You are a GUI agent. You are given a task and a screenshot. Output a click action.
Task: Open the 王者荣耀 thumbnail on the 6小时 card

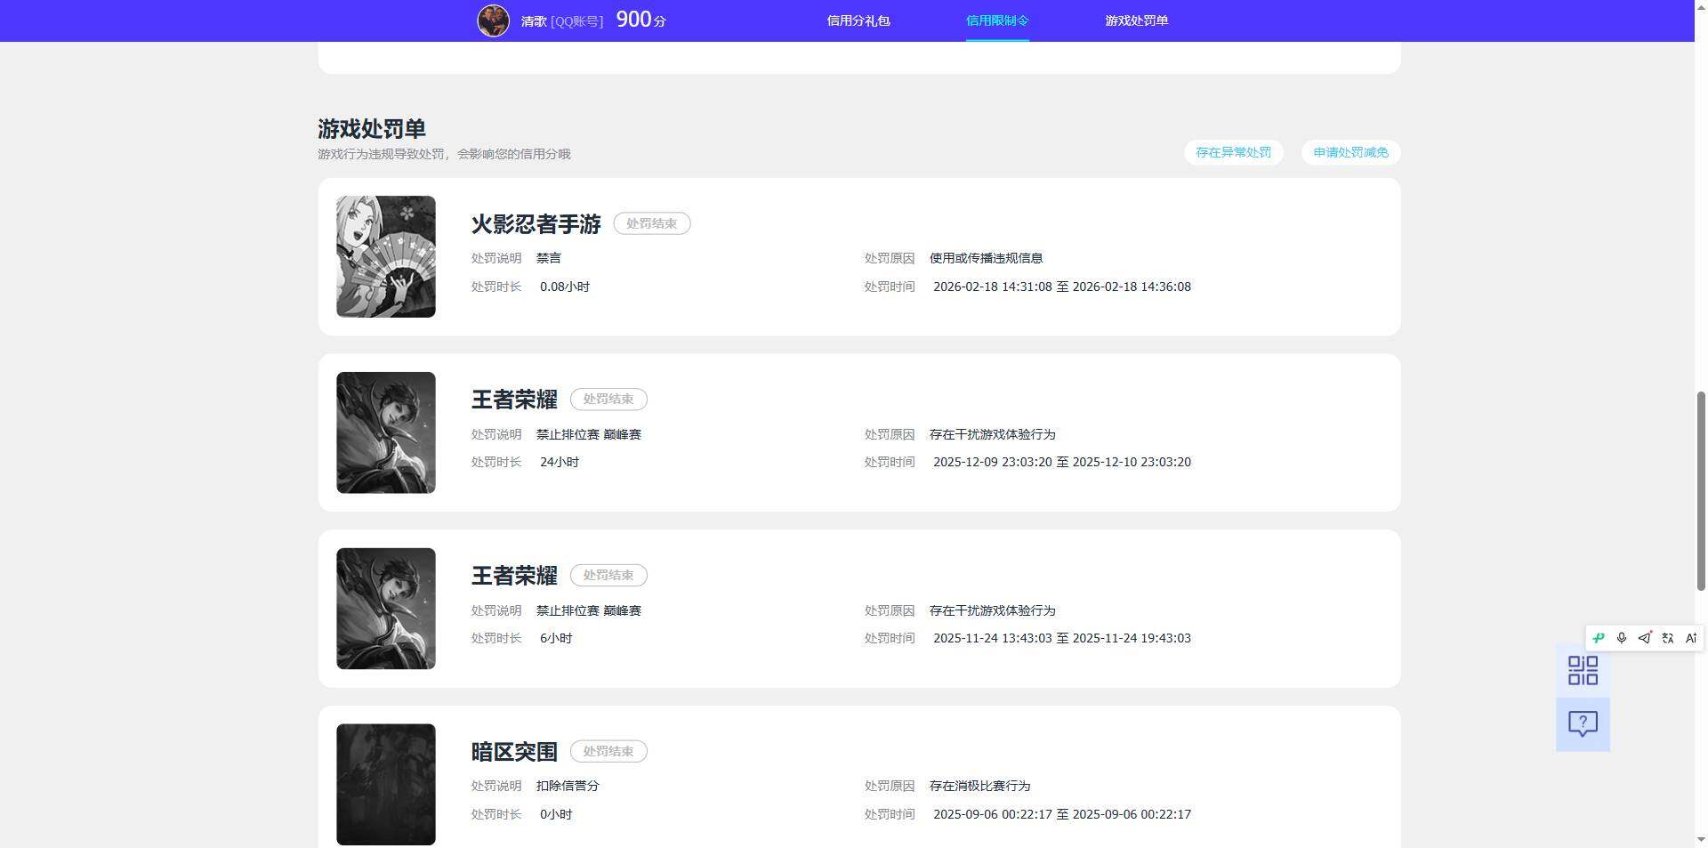pyautogui.click(x=386, y=609)
